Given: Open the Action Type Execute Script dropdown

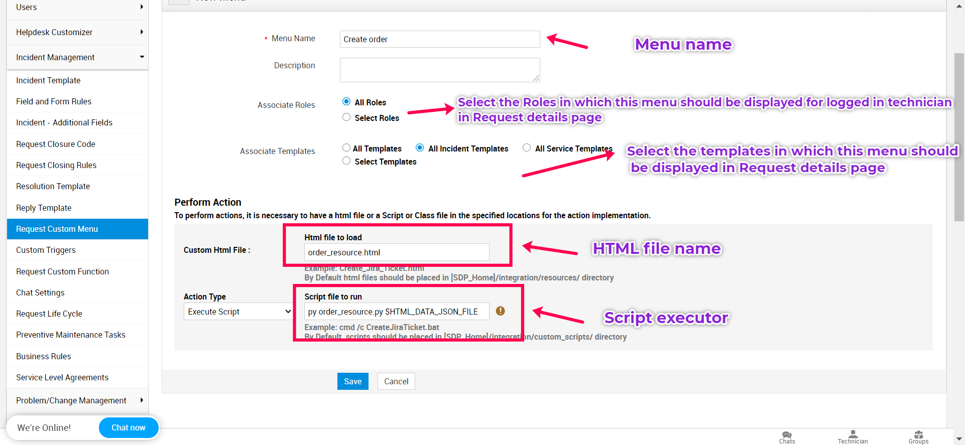Looking at the screenshot, I should [238, 312].
